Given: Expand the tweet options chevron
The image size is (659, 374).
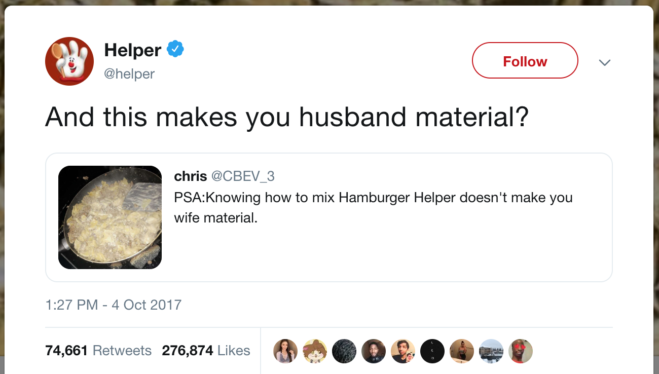Looking at the screenshot, I should coord(604,62).
